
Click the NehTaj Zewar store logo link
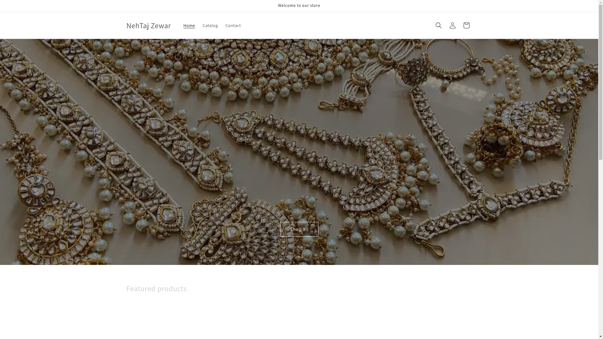pyautogui.click(x=149, y=25)
